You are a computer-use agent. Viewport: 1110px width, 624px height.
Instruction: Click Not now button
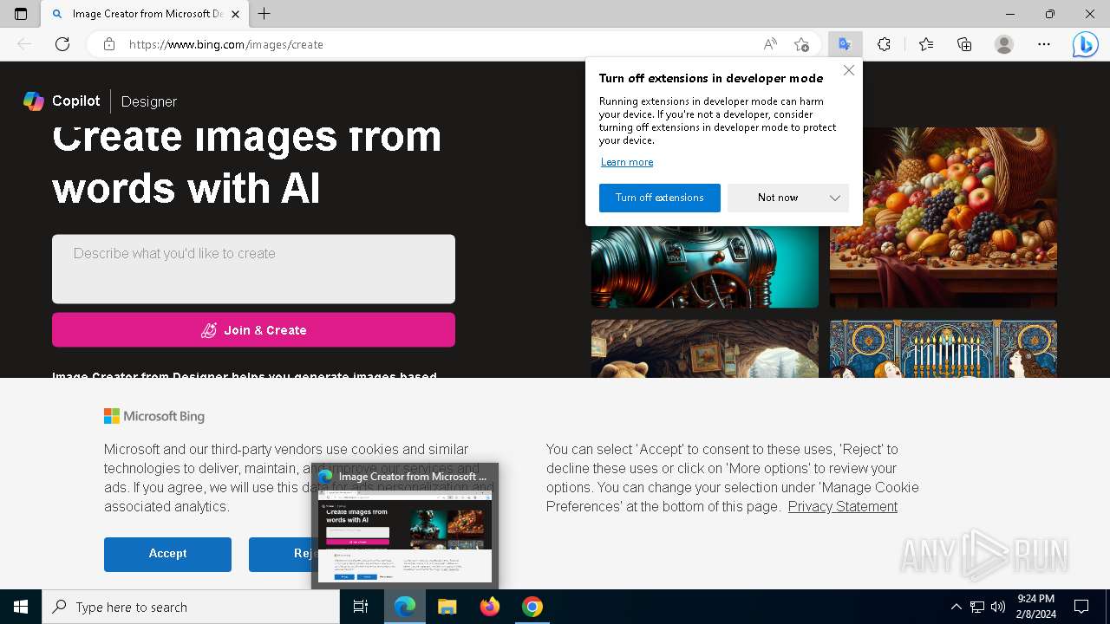pos(778,198)
